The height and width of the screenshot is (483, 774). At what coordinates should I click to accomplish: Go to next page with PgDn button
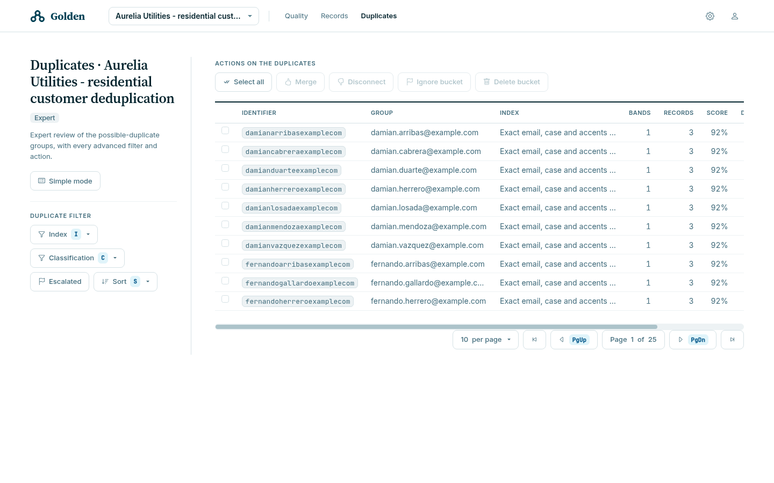pos(693,340)
